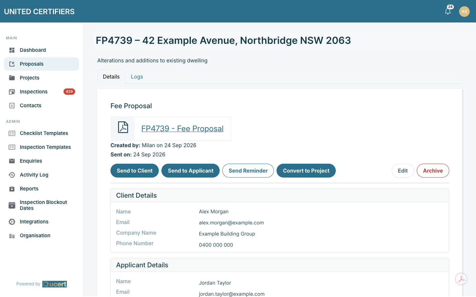The image size is (476, 297).
Task: Click the Send Reminder button
Action: pos(248,171)
